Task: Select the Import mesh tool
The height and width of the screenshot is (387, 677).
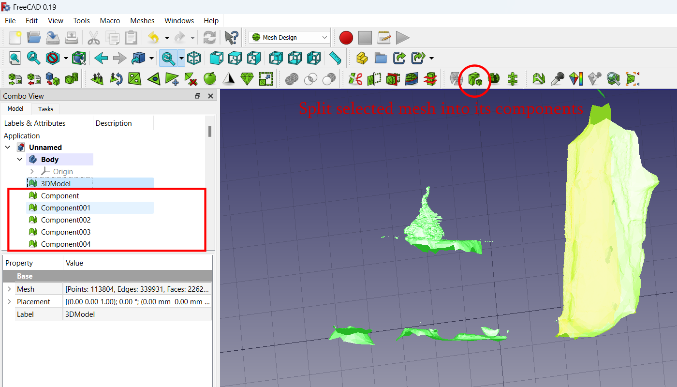Action: (15, 78)
